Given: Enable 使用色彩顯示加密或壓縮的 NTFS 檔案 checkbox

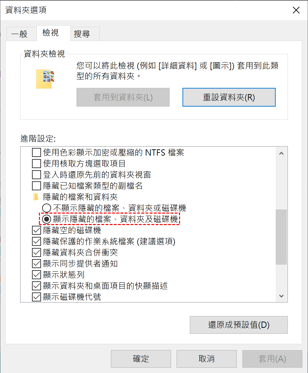Looking at the screenshot, I should coord(37,152).
